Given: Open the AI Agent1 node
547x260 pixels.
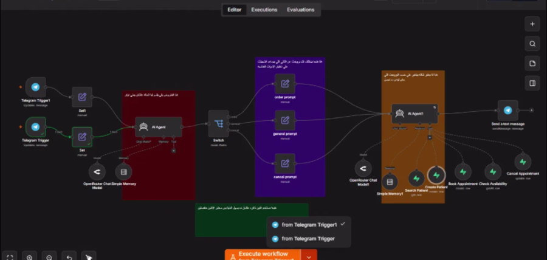Looking at the screenshot, I should coord(415,114).
